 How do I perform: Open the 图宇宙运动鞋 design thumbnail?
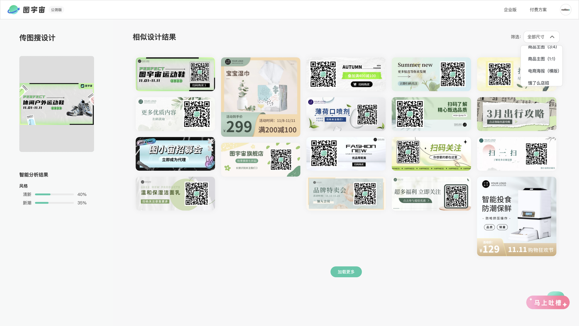click(x=175, y=74)
